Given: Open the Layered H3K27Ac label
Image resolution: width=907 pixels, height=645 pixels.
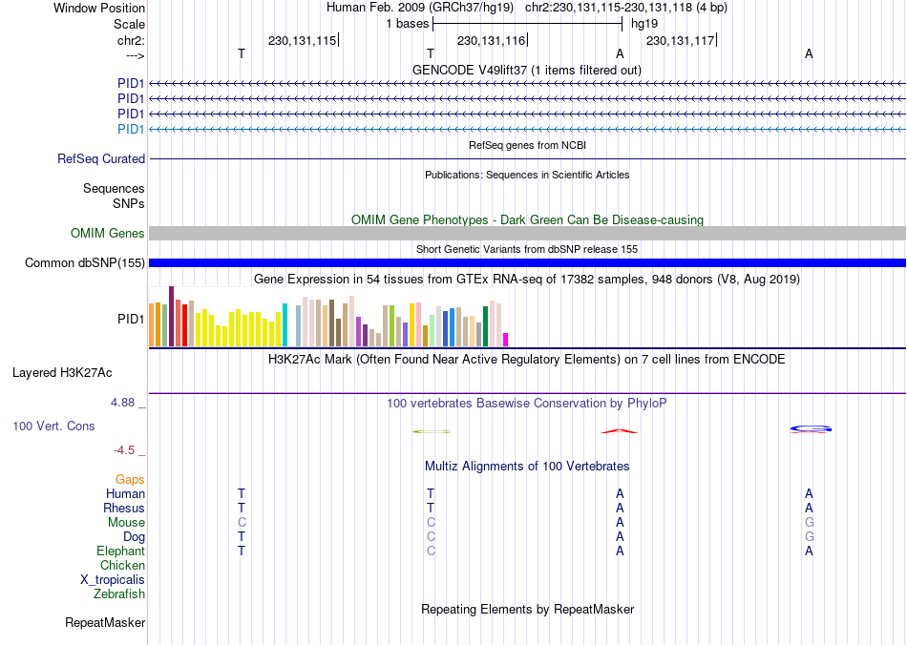Looking at the screenshot, I should click(62, 373).
